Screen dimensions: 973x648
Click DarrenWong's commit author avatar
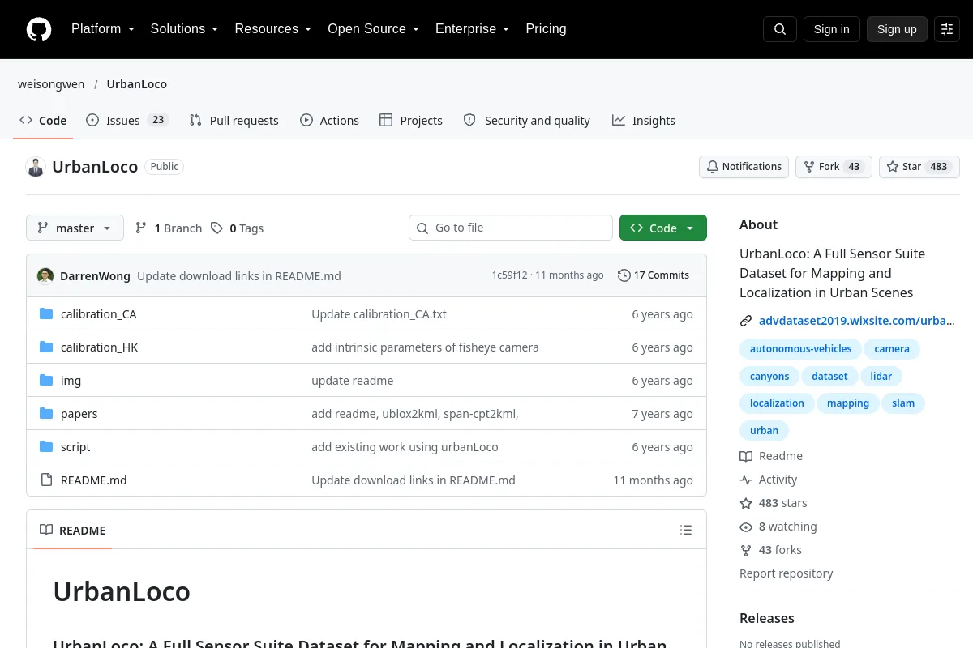point(45,275)
